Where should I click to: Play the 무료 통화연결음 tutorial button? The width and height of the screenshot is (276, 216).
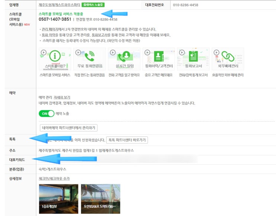click(78, 52)
